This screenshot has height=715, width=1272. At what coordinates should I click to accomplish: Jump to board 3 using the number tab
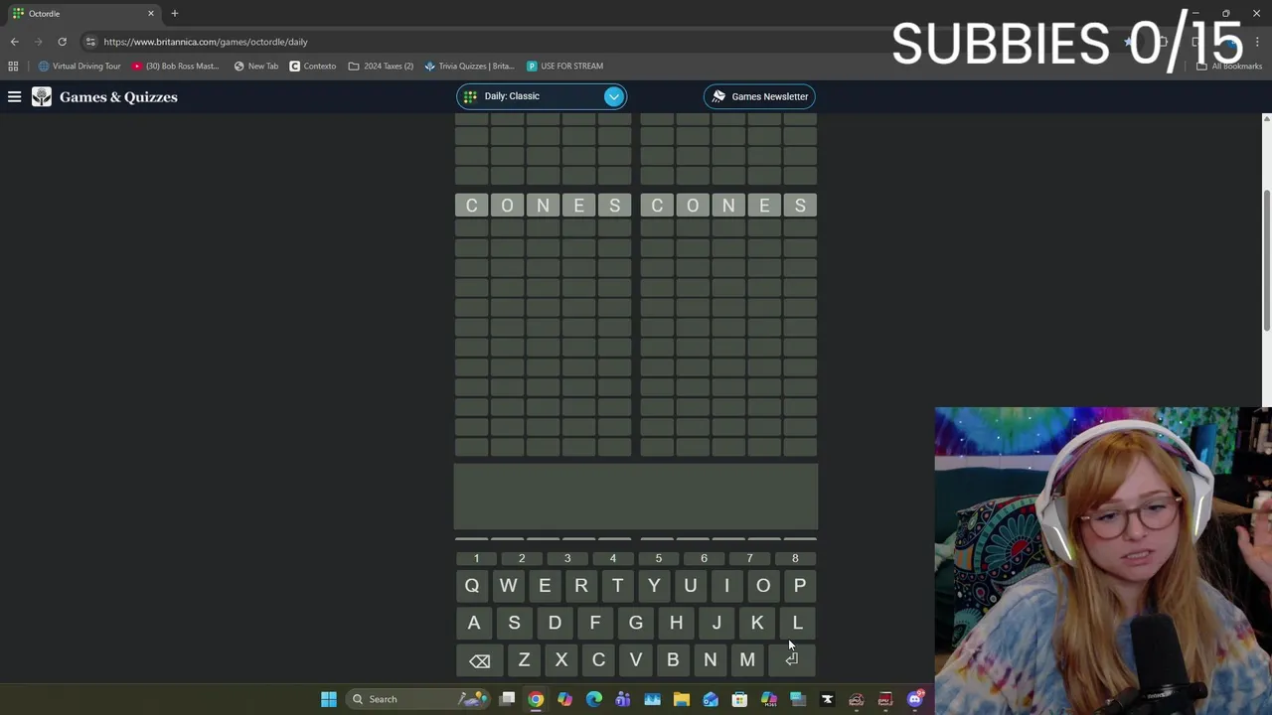pos(567,558)
